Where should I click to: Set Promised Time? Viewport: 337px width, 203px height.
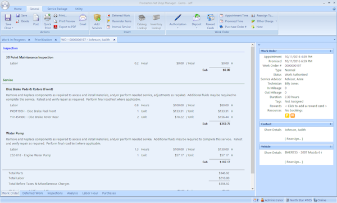[231, 21]
